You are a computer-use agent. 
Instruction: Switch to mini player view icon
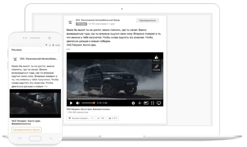146,103
